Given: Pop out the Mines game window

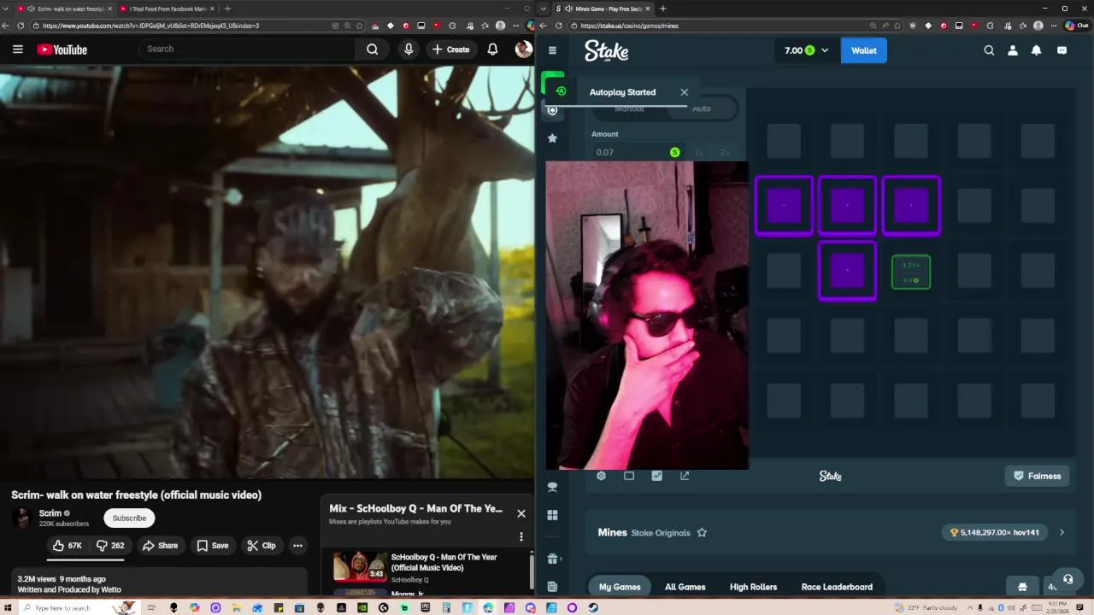Looking at the screenshot, I should [x=685, y=476].
